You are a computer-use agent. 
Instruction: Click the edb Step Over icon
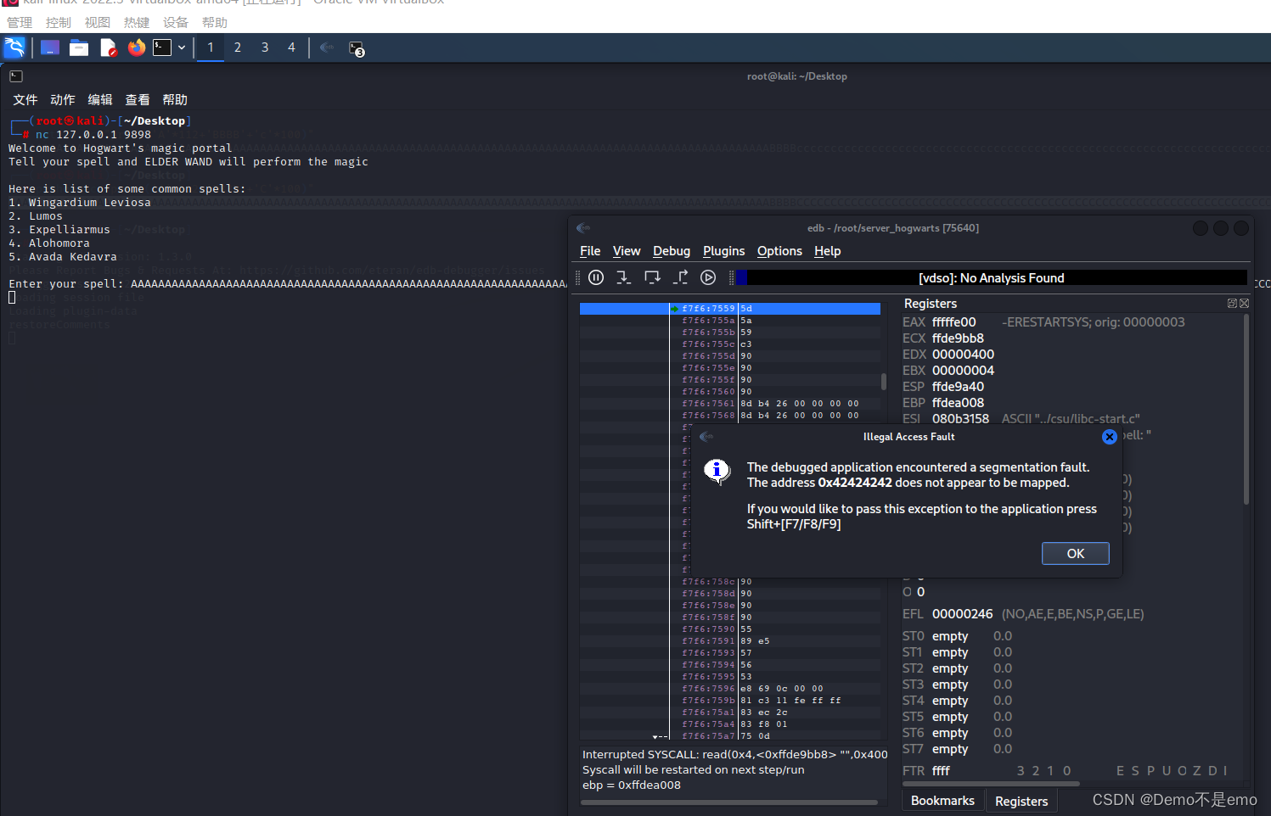[x=652, y=277]
